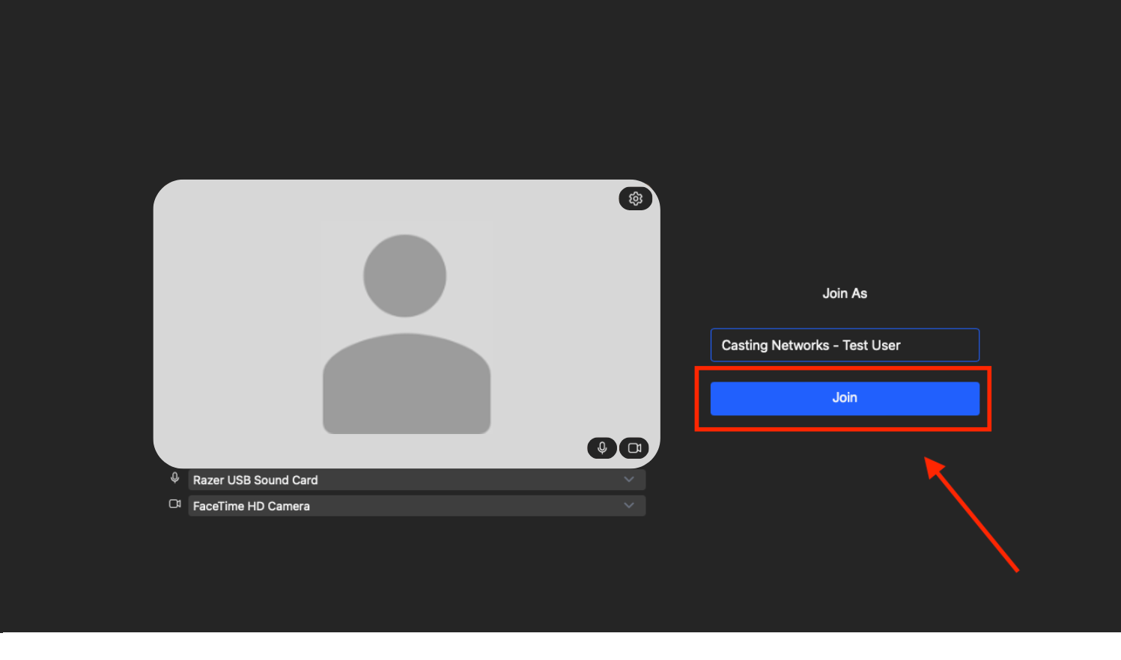Open the video preview settings gear

pyautogui.click(x=635, y=199)
